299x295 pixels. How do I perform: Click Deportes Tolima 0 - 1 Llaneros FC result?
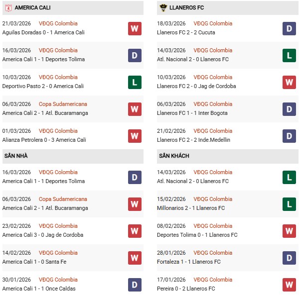click(197, 235)
